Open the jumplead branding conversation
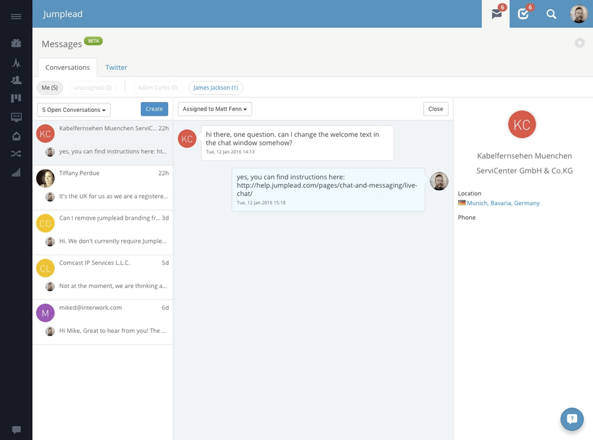 pyautogui.click(x=103, y=233)
